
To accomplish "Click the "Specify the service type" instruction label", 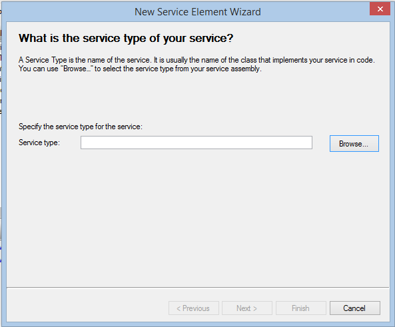I will tap(81, 127).
